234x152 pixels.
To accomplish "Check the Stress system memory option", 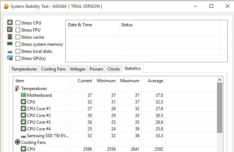I will (x=18, y=44).
